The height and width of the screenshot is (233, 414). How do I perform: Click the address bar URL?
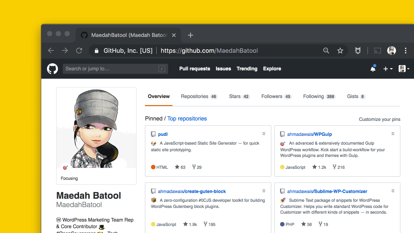(209, 51)
